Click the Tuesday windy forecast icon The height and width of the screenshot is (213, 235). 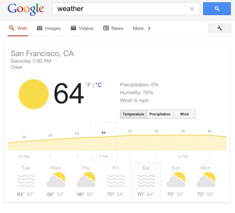coord(26,181)
